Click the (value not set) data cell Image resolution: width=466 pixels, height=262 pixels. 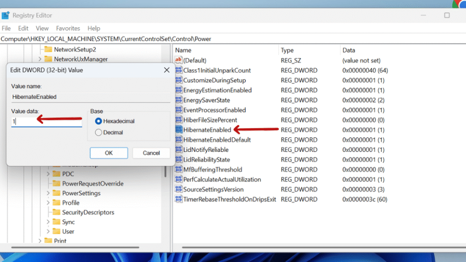(361, 60)
